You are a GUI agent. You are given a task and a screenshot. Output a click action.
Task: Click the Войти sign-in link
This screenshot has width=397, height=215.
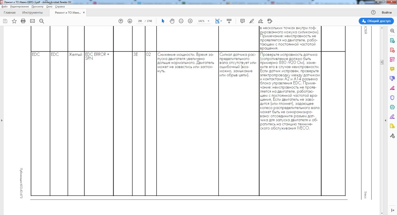click(x=386, y=12)
